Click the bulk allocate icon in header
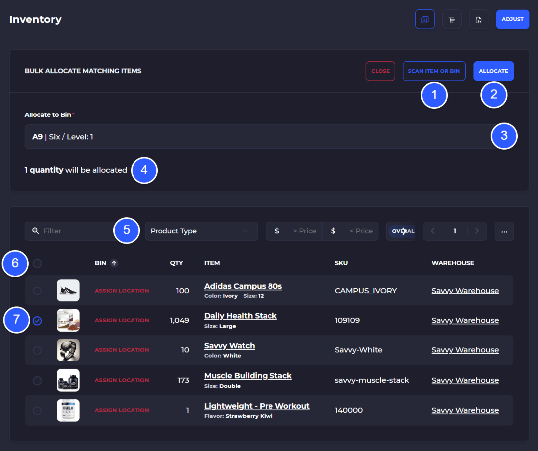This screenshot has width=538, height=451. coord(425,19)
